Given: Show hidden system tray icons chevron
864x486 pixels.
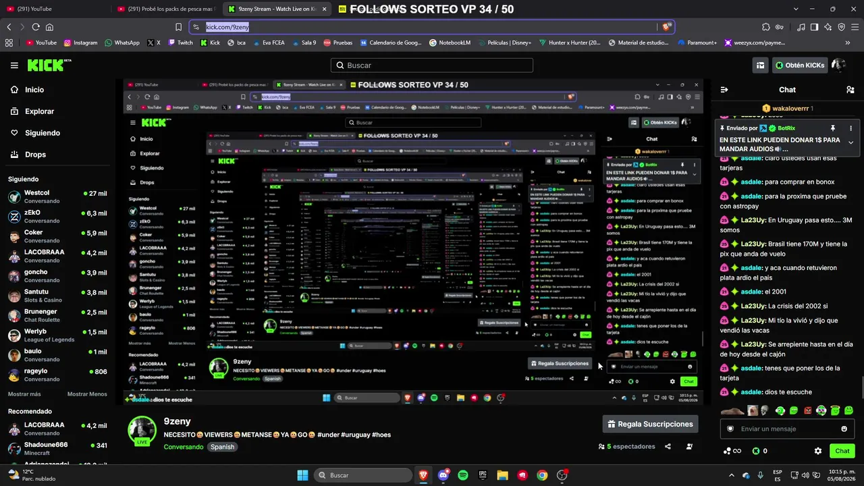Looking at the screenshot, I should tap(732, 475).
